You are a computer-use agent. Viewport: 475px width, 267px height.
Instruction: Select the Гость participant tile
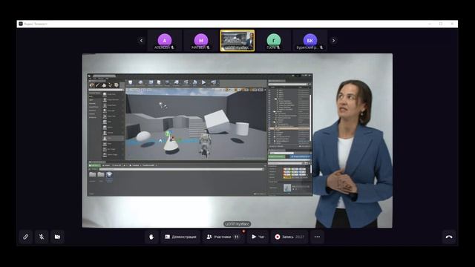274,41
